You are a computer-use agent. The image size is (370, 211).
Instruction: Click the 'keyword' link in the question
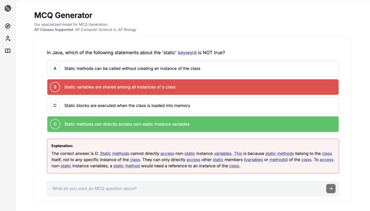[x=187, y=53]
